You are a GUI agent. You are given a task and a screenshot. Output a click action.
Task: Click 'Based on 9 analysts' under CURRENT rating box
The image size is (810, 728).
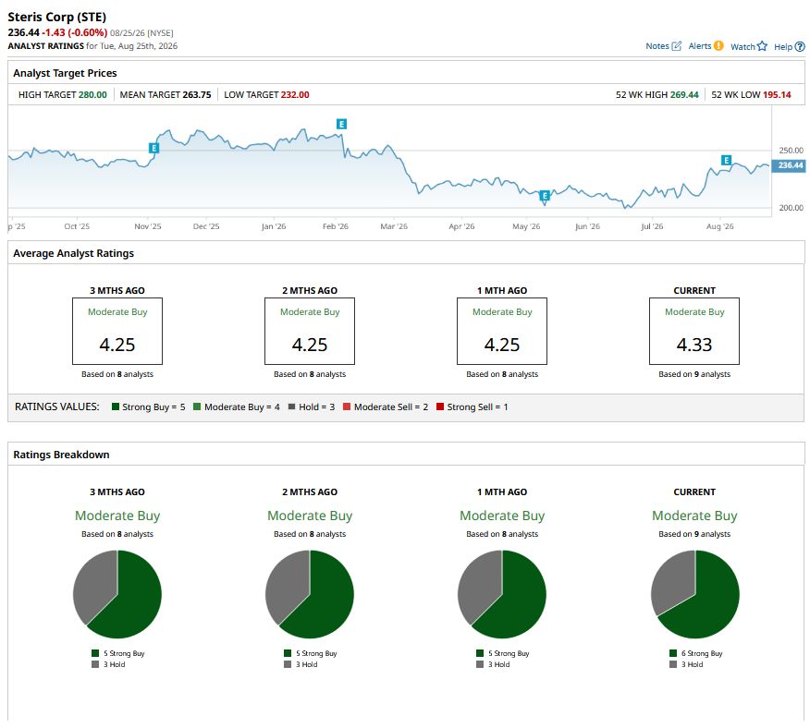coord(694,374)
